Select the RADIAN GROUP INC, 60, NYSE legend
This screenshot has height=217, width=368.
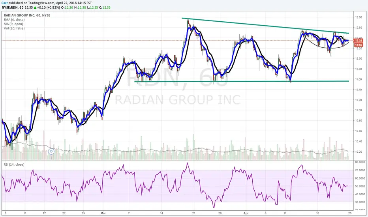[27, 15]
